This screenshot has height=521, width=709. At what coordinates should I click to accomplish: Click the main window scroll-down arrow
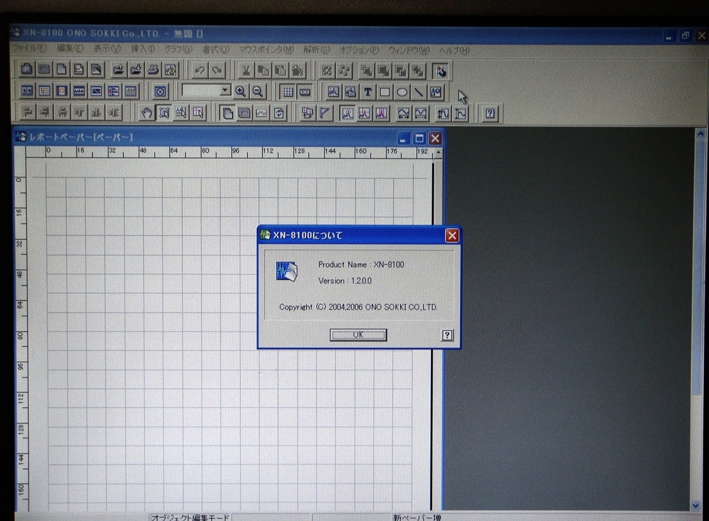(x=696, y=506)
